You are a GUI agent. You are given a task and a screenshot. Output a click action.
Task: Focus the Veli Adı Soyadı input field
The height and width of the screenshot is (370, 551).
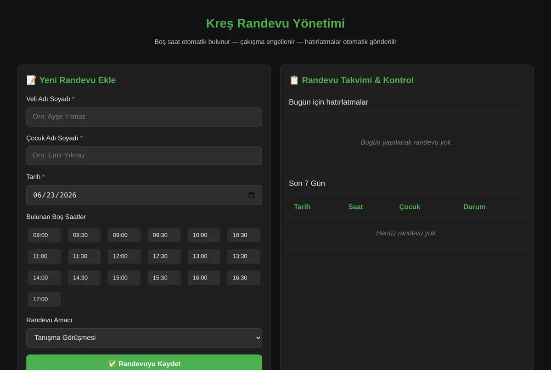pos(144,117)
